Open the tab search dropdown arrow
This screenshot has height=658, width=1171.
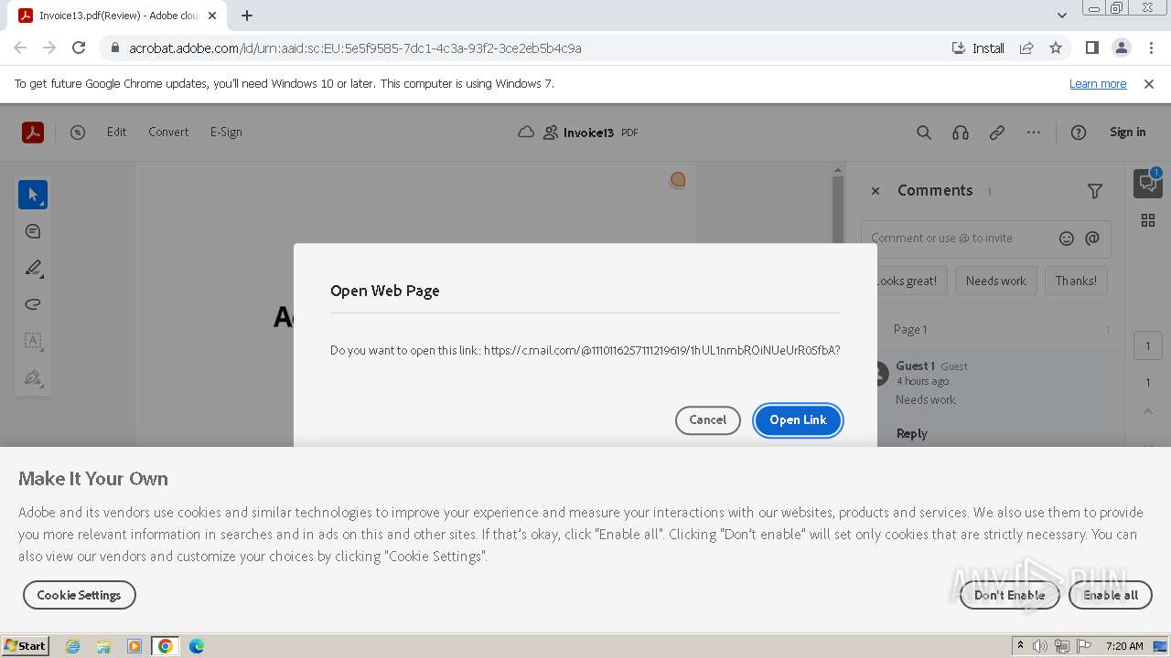[1061, 16]
